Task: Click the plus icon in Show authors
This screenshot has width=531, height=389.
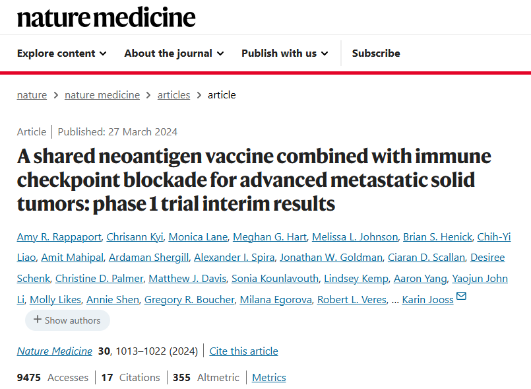Action: coord(38,320)
